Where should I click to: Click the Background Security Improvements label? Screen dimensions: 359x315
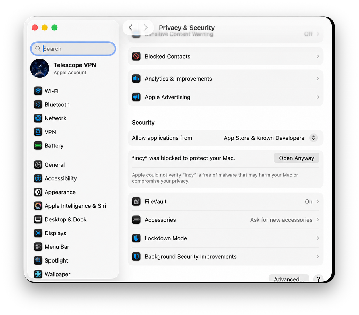[191, 256]
